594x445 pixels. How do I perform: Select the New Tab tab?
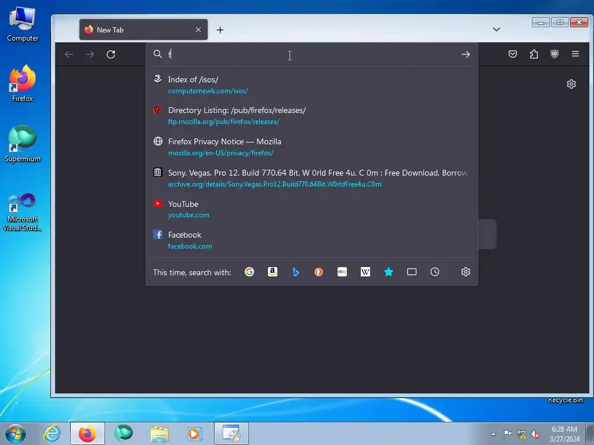tap(143, 30)
